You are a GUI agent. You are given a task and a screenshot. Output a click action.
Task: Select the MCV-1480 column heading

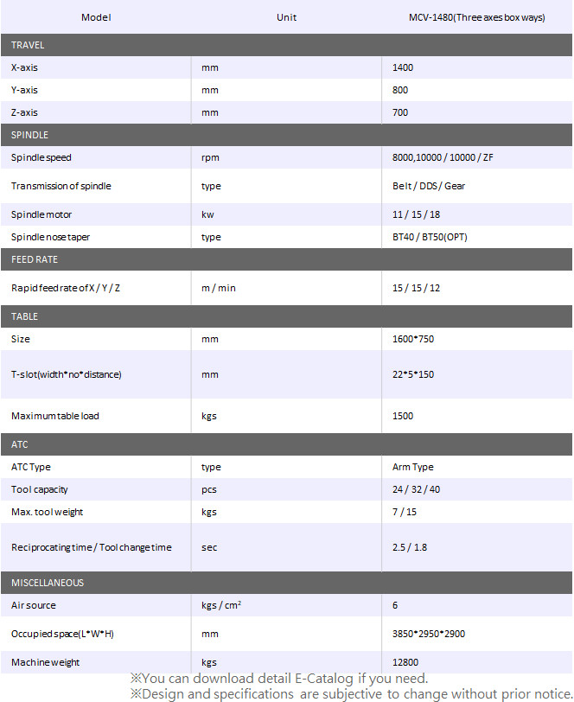click(477, 17)
